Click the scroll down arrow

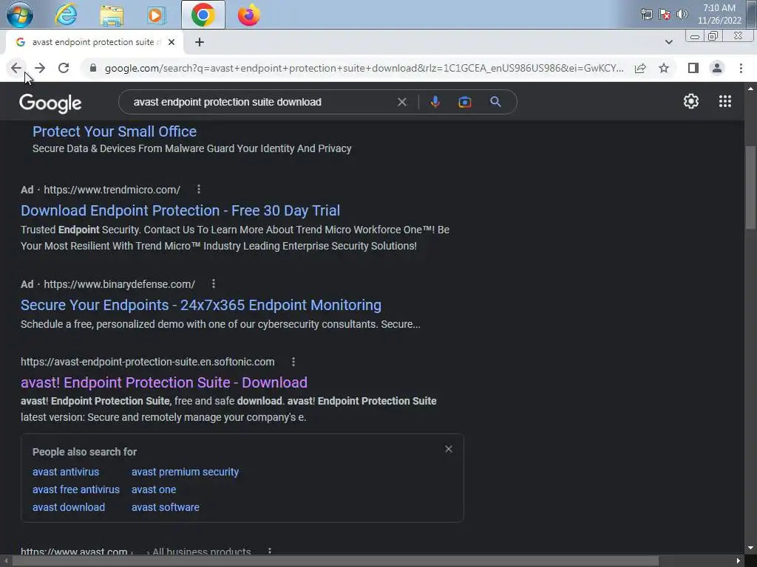tap(750, 548)
